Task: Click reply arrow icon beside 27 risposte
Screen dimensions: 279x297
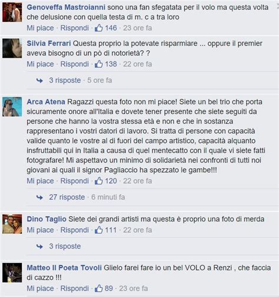Action: [x=39, y=197]
